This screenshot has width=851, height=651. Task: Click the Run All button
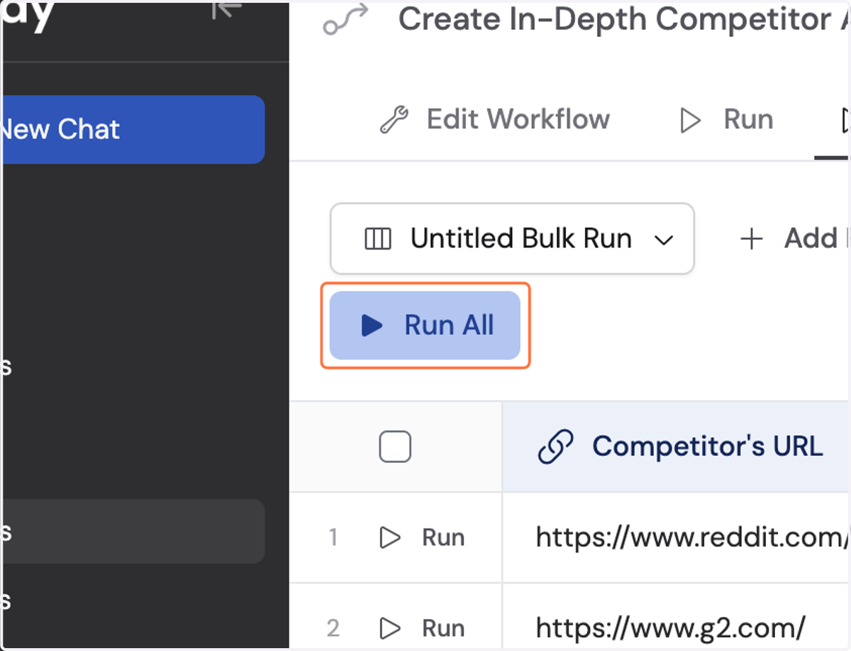coord(425,325)
